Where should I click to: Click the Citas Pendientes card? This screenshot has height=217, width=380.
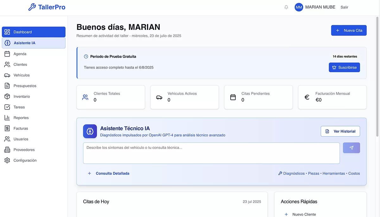pos(258,97)
